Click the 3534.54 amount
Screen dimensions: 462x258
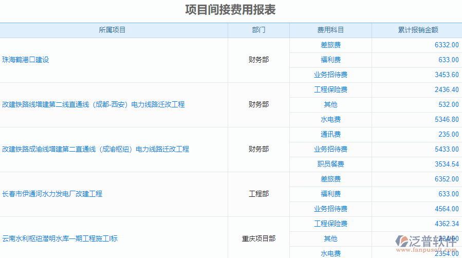point(447,164)
